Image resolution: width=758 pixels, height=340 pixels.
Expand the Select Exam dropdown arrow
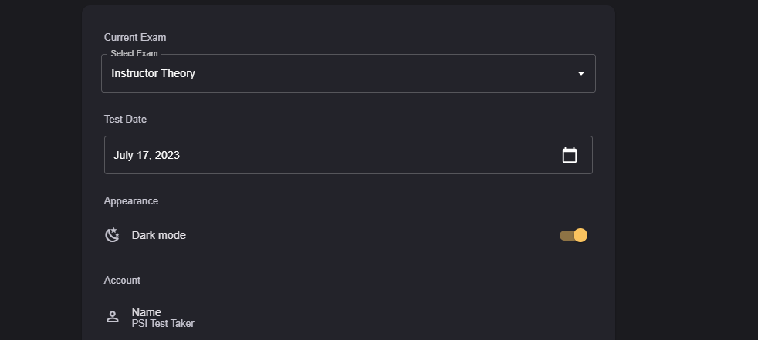(581, 74)
